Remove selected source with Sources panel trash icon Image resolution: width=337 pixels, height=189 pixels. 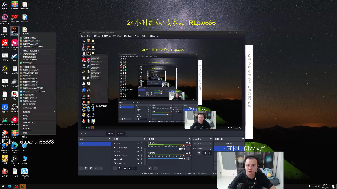[120, 168]
